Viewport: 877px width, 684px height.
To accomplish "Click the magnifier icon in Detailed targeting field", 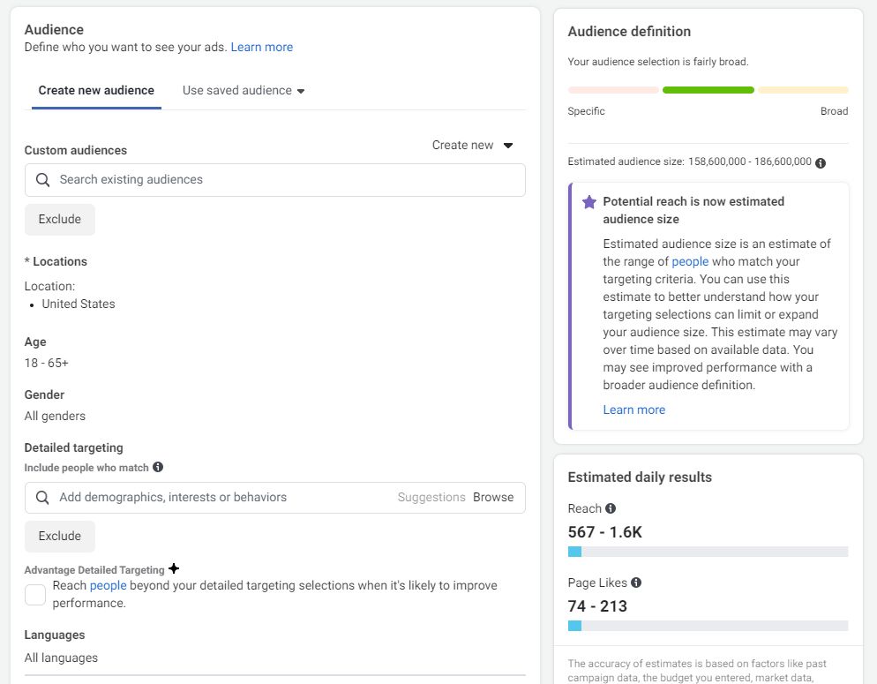I will tap(42, 497).
